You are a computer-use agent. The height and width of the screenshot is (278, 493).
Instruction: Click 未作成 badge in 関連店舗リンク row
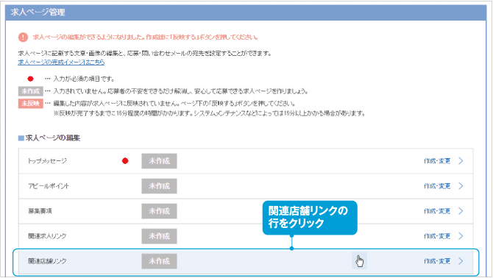point(159,261)
